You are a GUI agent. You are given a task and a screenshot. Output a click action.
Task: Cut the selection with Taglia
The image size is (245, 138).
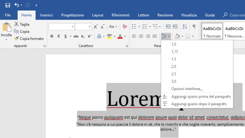(x=22, y=25)
